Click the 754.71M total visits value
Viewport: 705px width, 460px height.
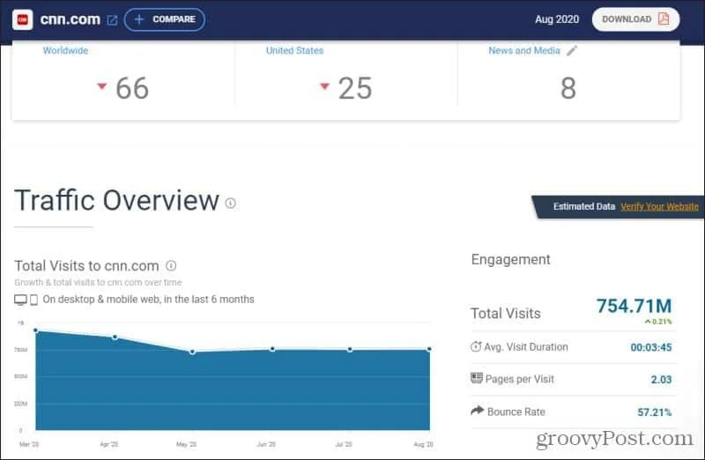(x=634, y=306)
